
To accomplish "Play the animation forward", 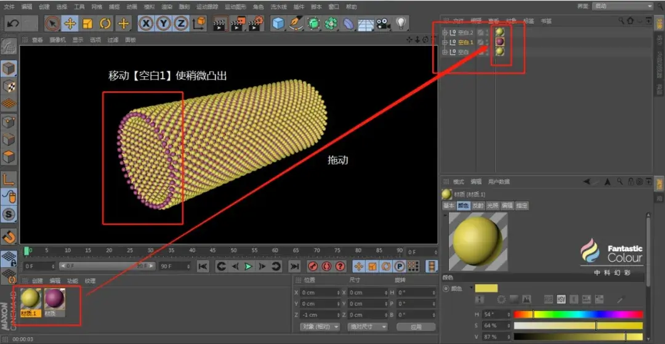I will 249,266.
